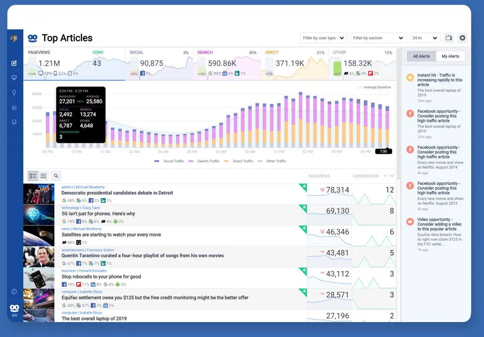
Task: Switch to the All Alerts tab
Action: pyautogui.click(x=421, y=56)
